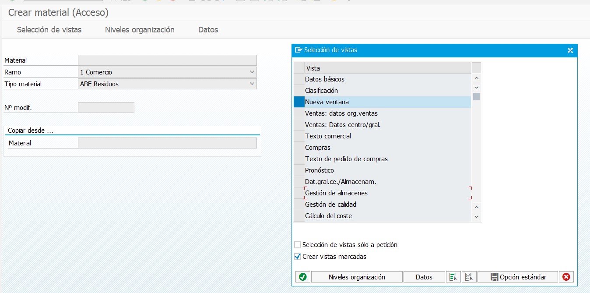This screenshot has width=590, height=293.
Task: Click the Material input field at the top
Action: coord(167,60)
